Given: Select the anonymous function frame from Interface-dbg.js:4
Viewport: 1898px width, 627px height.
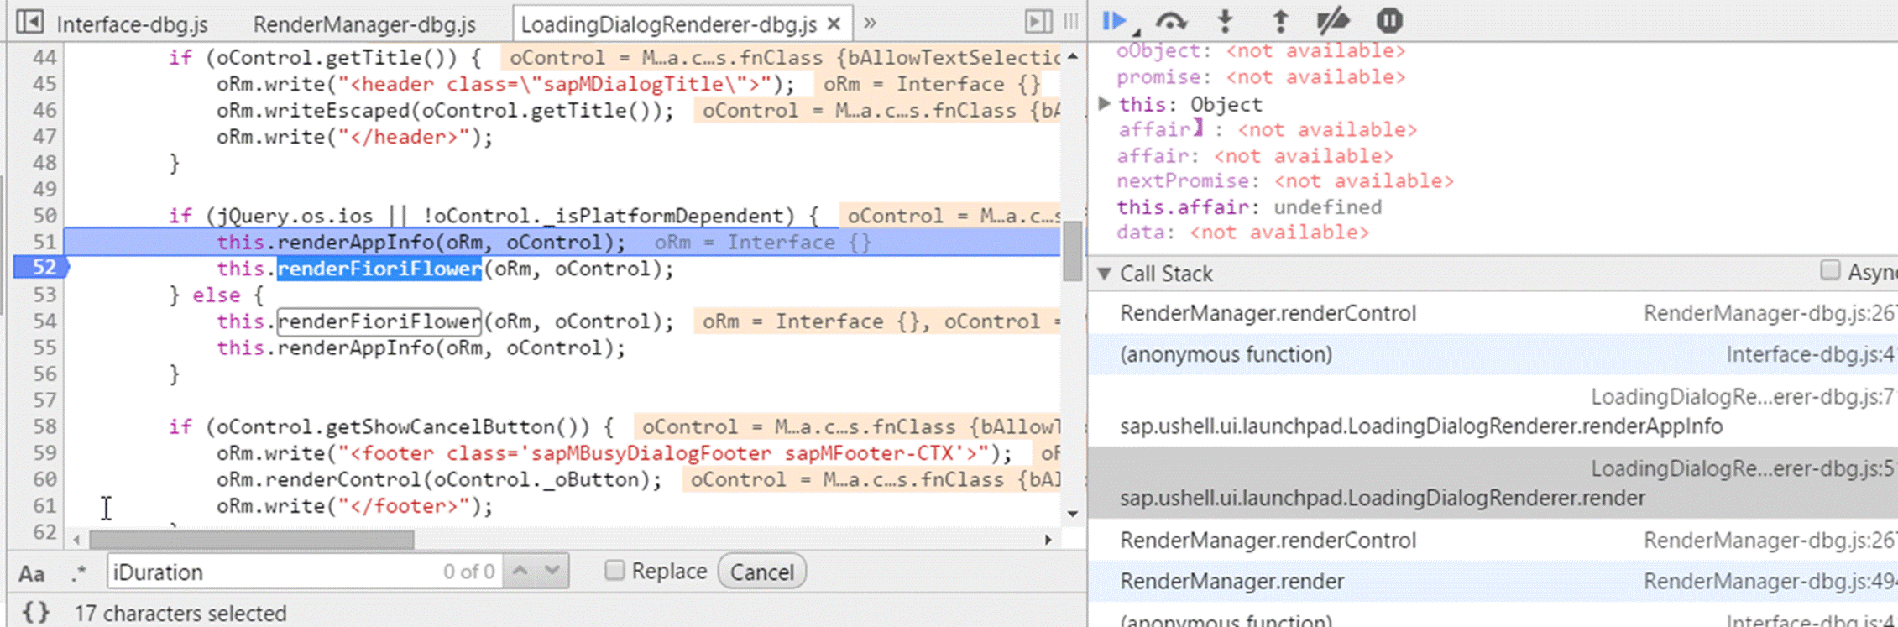Looking at the screenshot, I should pos(1493,354).
